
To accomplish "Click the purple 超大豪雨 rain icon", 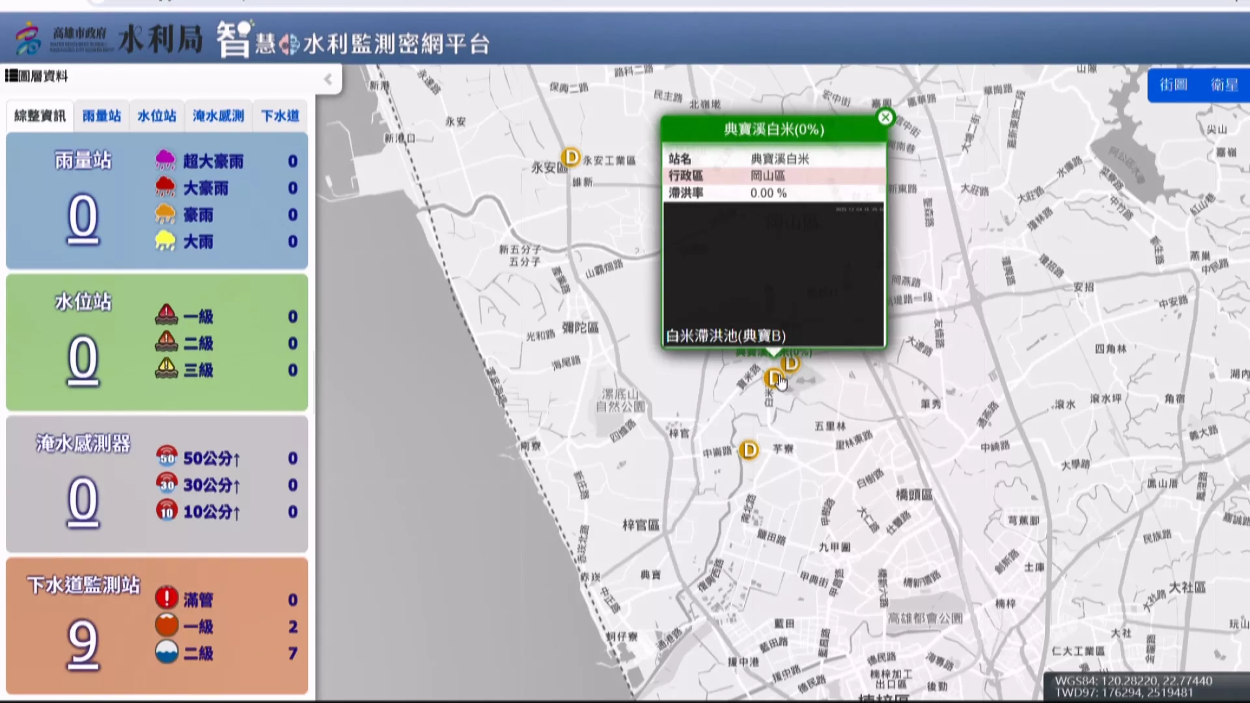I will 165,160.
